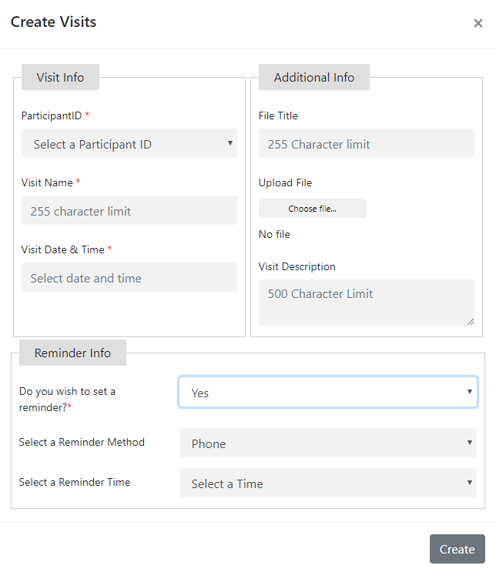Click the File Title text box
The height and width of the screenshot is (572, 496).
point(366,144)
